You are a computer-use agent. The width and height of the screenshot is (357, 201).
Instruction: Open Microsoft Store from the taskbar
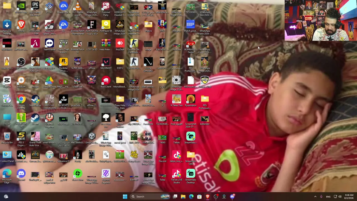(199, 197)
